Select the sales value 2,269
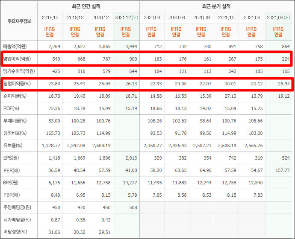 click(x=54, y=47)
